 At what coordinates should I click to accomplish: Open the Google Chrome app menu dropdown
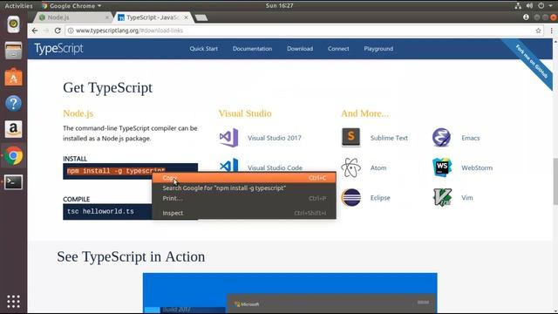[71, 6]
